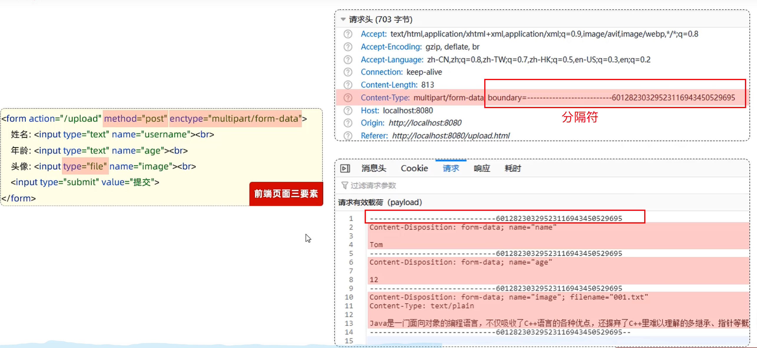Click payload line Content-Type: text/plain

[x=422, y=306]
